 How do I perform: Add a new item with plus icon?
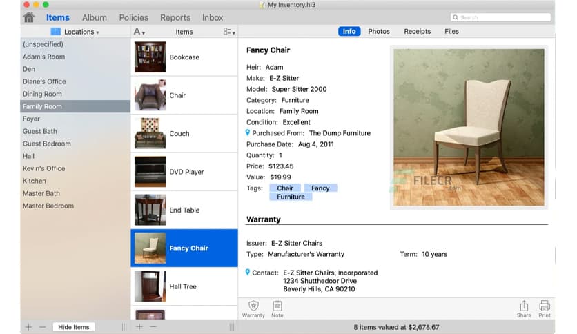click(x=139, y=326)
